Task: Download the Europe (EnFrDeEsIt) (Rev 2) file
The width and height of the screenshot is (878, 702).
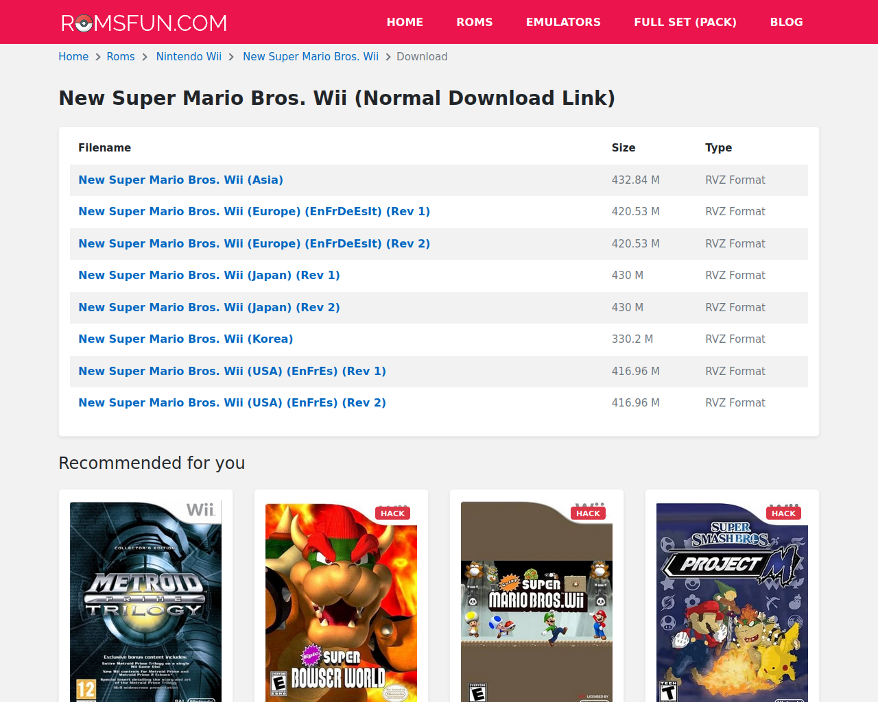Action: pyautogui.click(x=254, y=243)
